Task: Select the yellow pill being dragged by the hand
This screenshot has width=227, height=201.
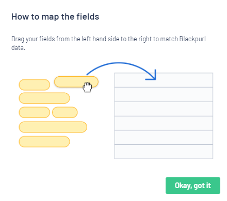Action: click(x=76, y=82)
